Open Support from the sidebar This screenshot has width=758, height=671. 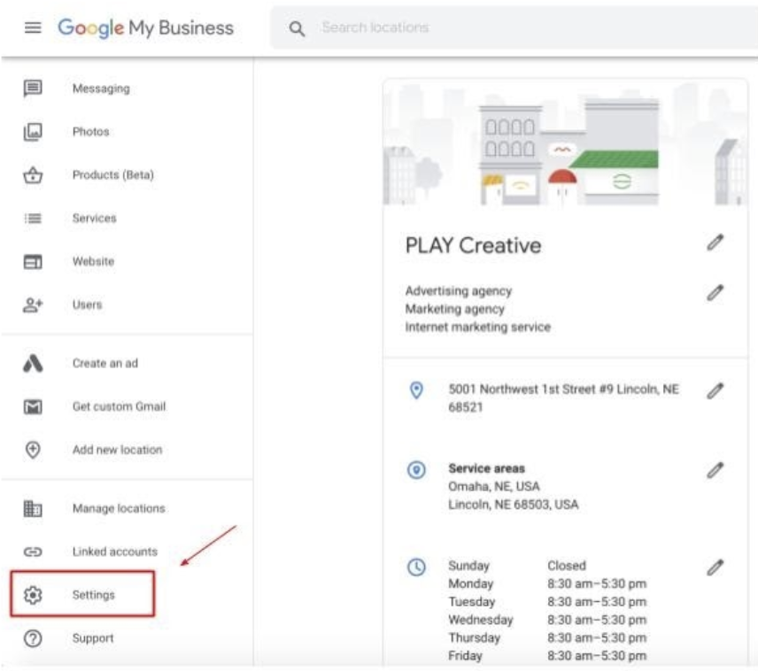point(93,638)
